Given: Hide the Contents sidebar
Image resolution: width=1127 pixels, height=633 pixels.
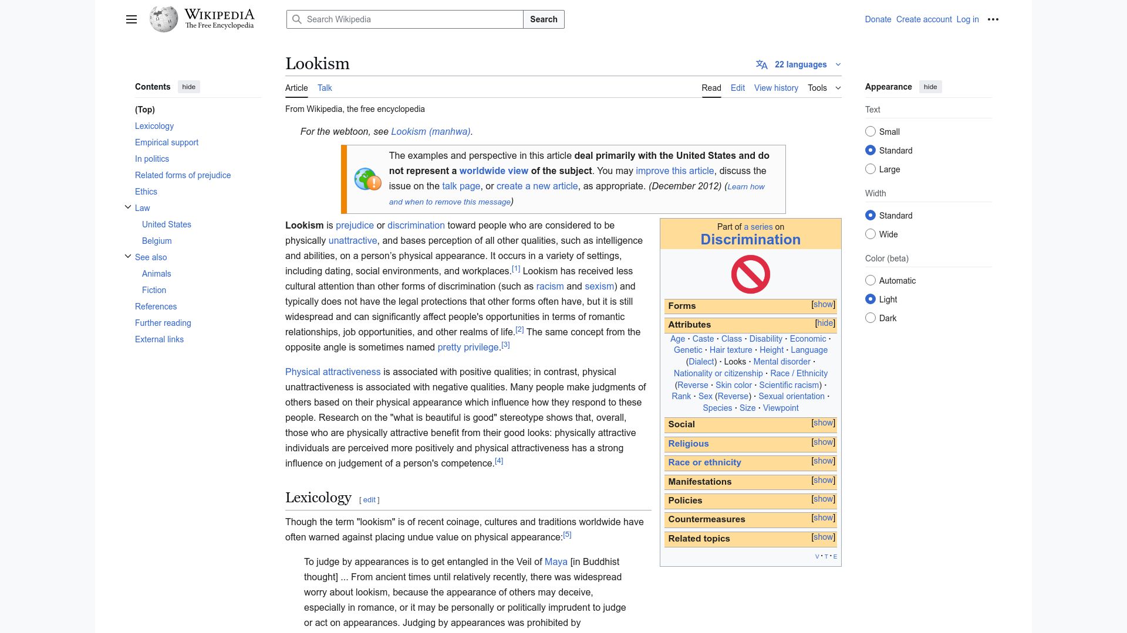Looking at the screenshot, I should coord(188,87).
